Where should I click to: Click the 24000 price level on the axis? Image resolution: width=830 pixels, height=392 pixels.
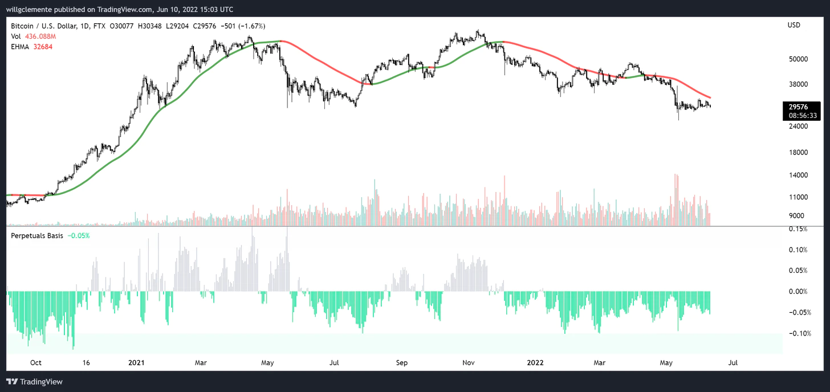click(799, 126)
